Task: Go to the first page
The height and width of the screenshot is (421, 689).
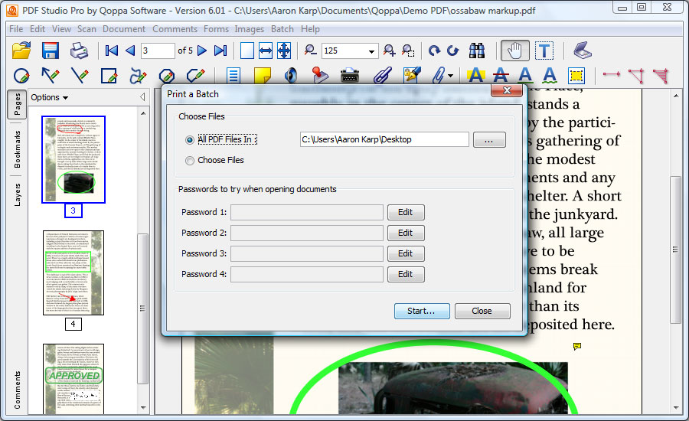Action: 112,51
